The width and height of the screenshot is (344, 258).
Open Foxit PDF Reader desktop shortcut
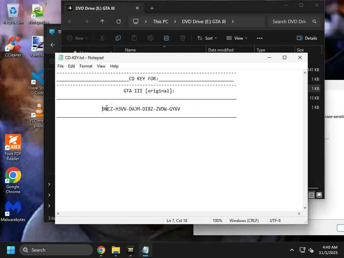pyautogui.click(x=13, y=148)
